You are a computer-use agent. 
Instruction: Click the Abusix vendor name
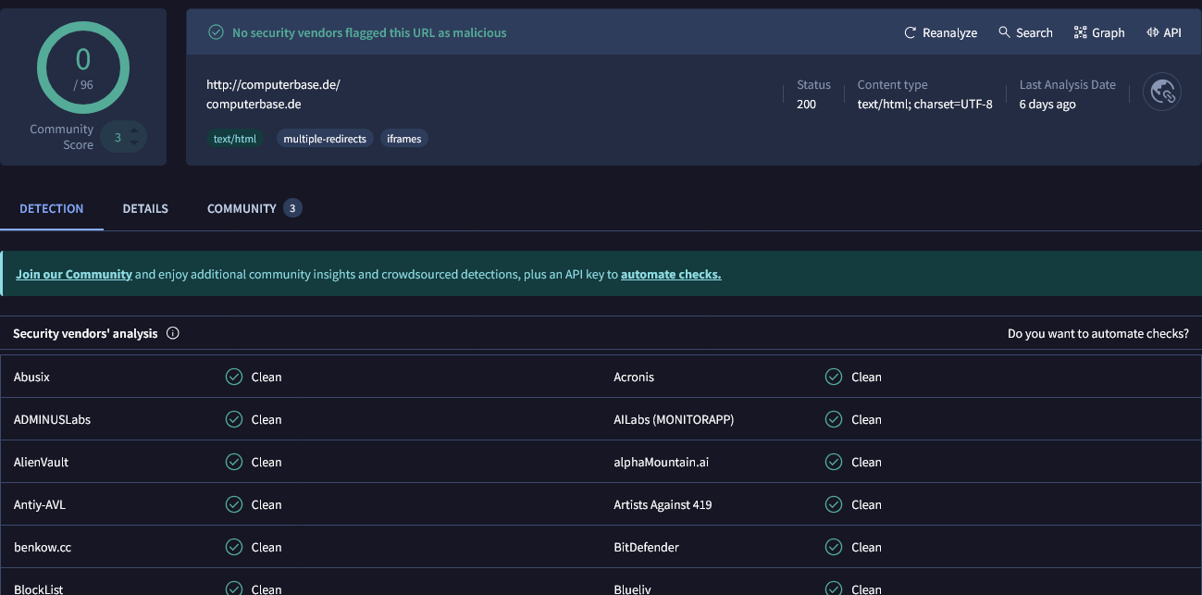click(32, 377)
